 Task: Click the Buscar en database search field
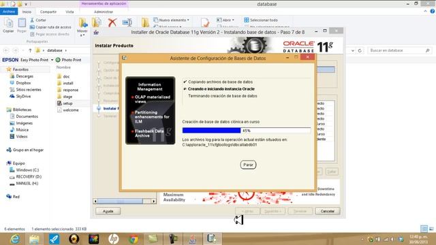(x=400, y=50)
